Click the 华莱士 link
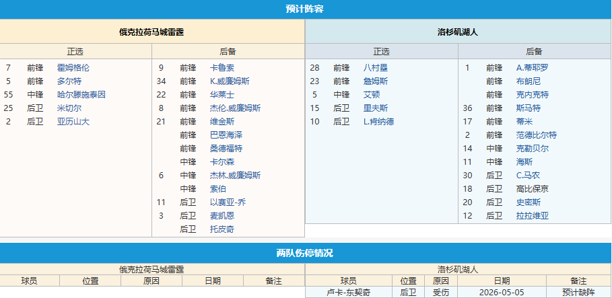The image size is (612, 298). [222, 95]
